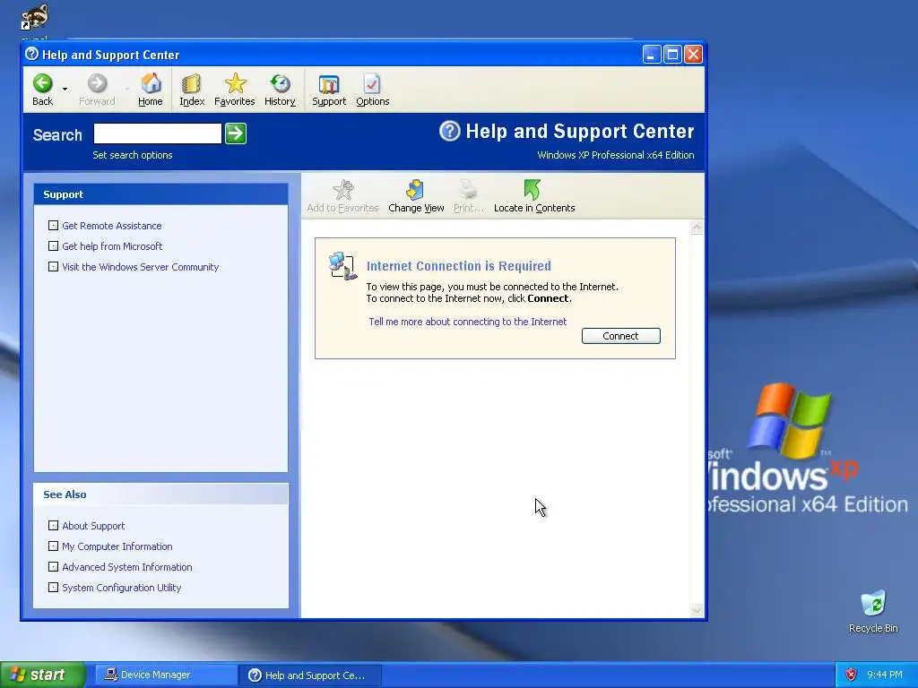Open My Computer Information link
This screenshot has height=688, width=918.
[117, 546]
